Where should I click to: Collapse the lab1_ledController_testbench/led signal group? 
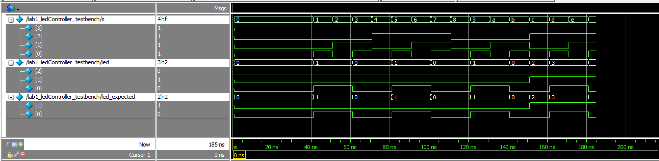click(11, 63)
